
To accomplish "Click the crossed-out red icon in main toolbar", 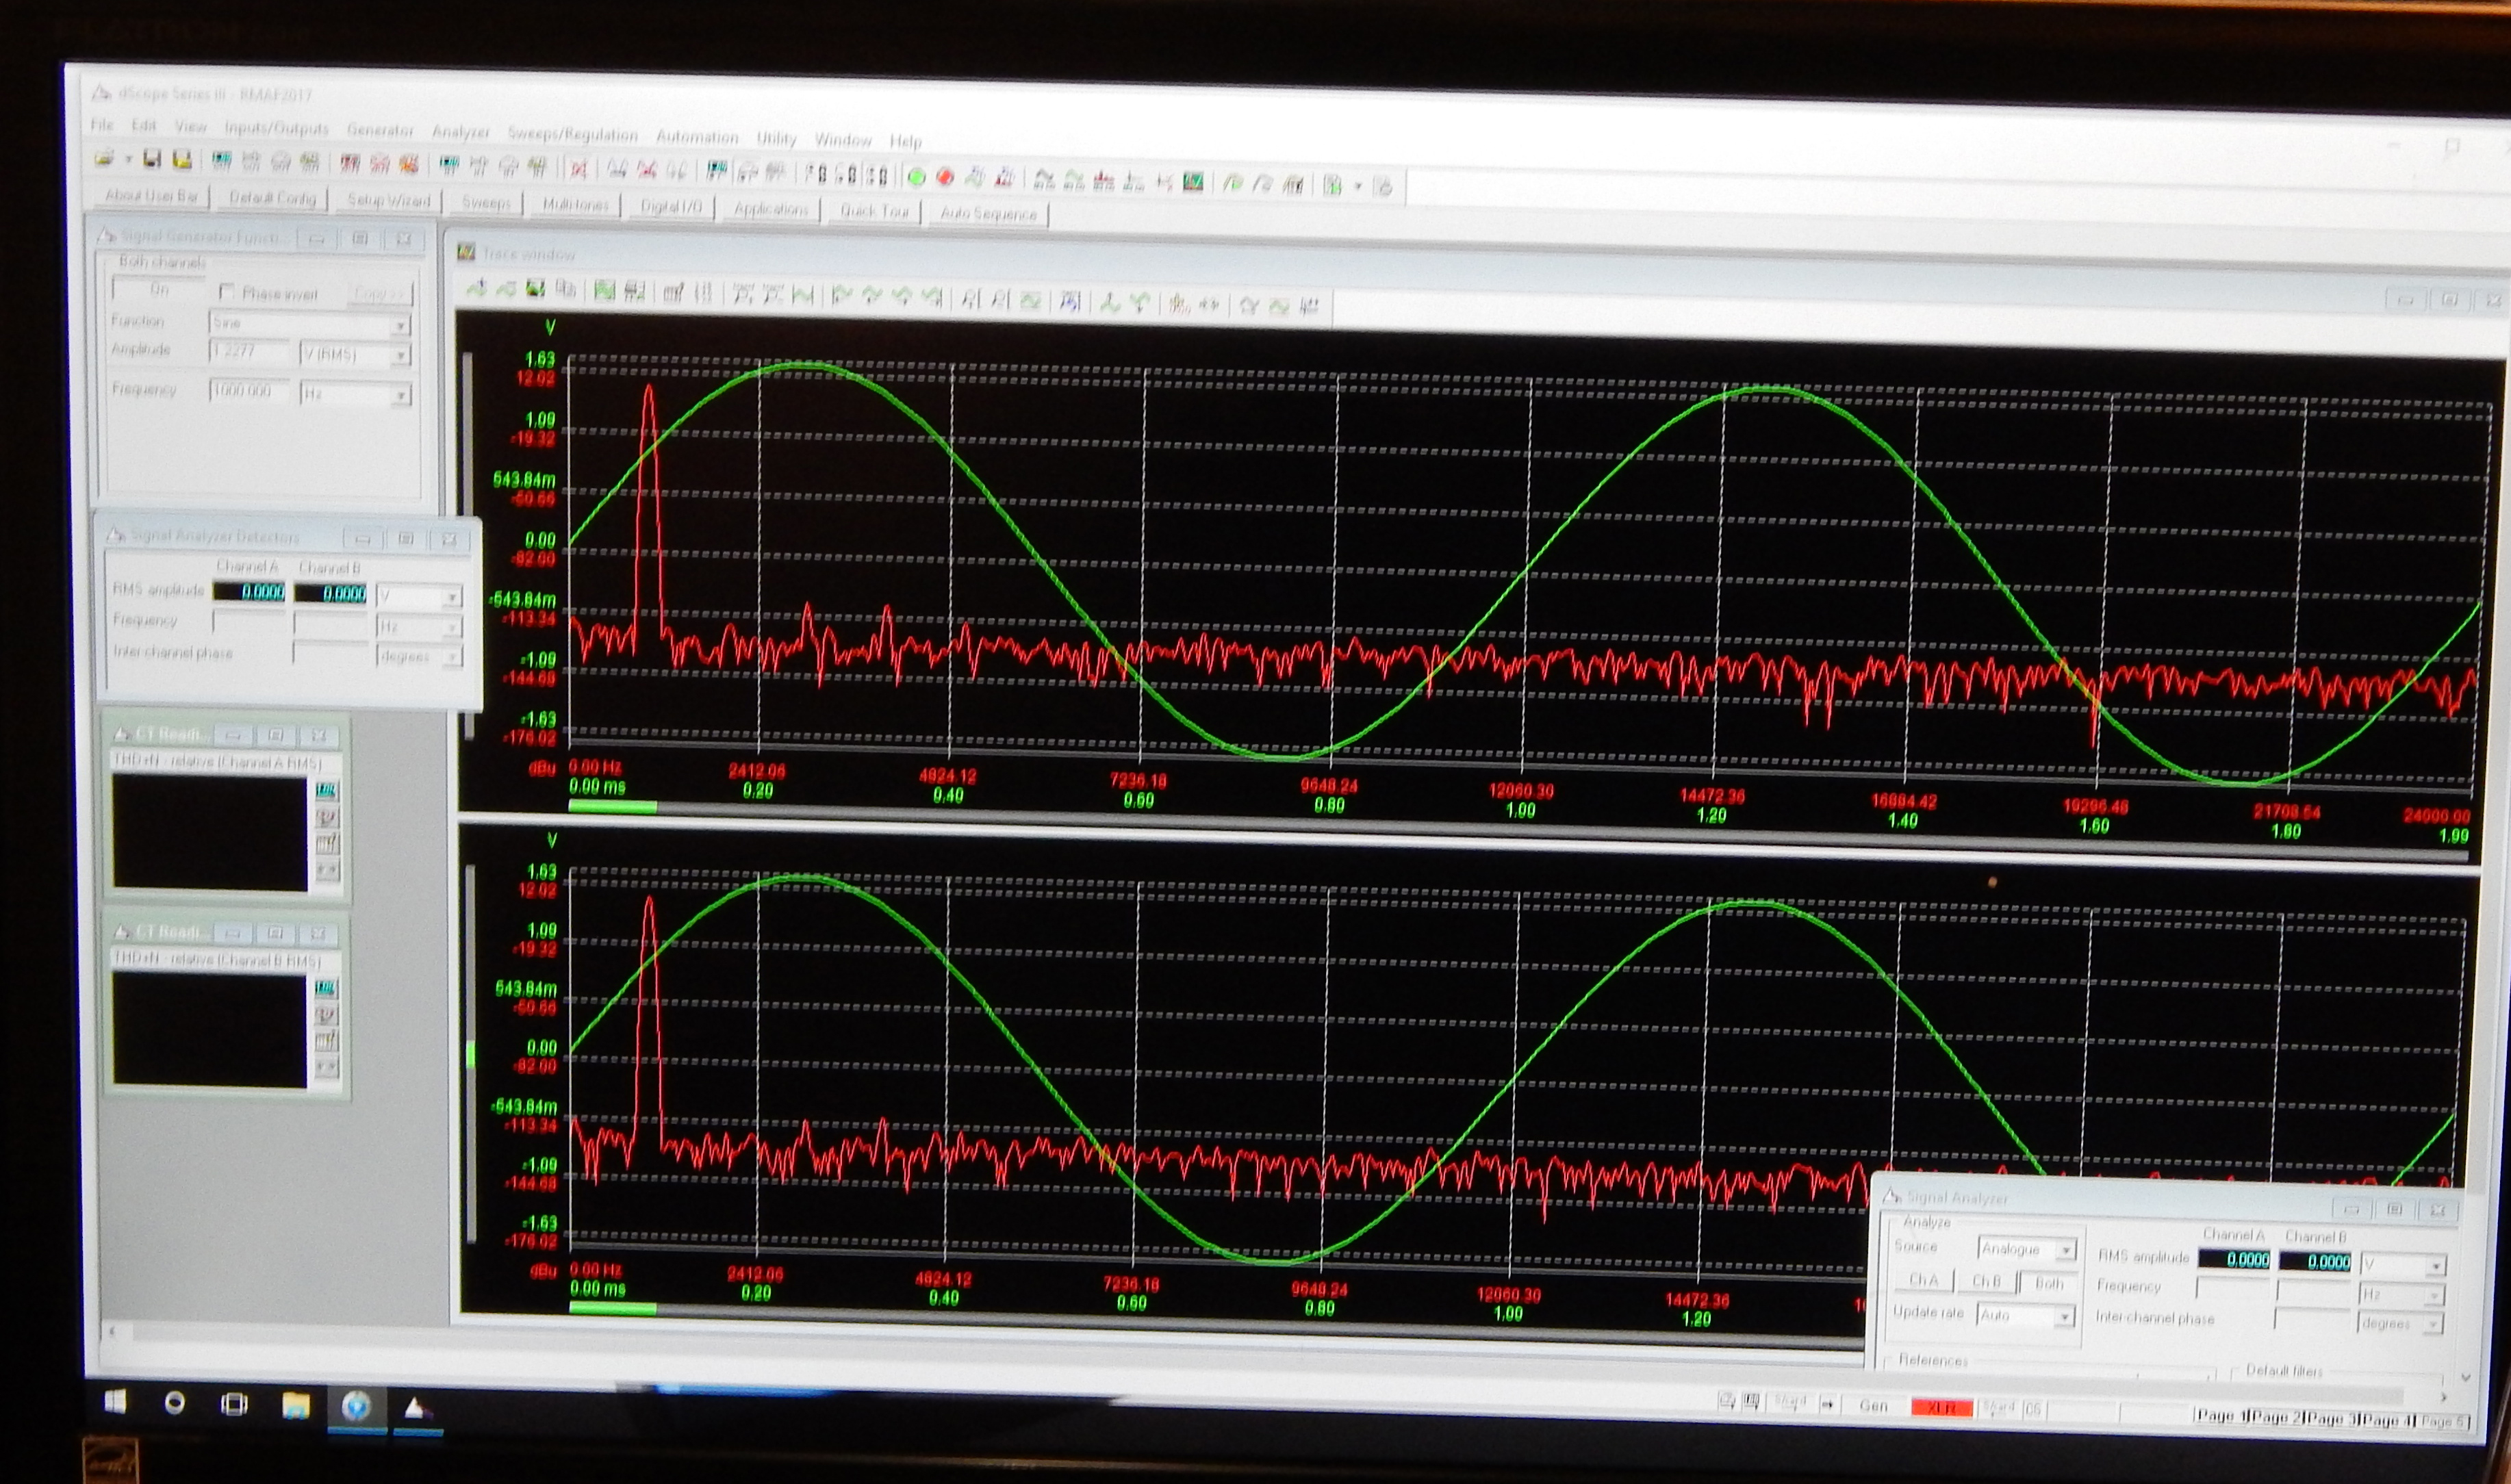I will [x=578, y=169].
